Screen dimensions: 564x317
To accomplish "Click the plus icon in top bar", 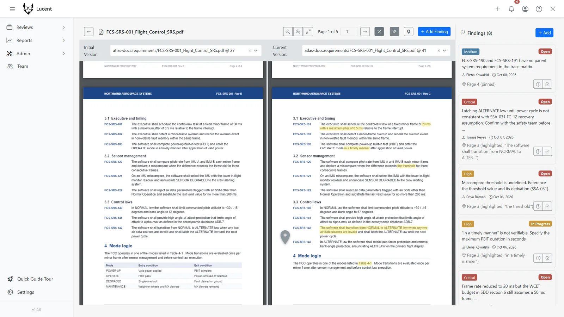I will (x=498, y=9).
